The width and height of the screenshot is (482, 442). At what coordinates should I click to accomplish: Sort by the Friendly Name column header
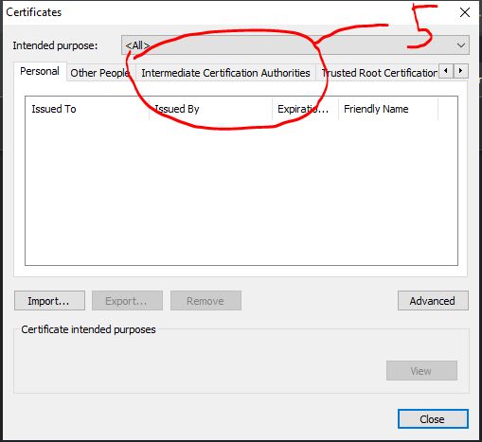click(388, 109)
